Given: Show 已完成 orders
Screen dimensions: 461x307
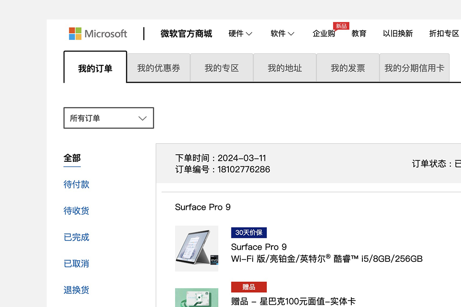Looking at the screenshot, I should [x=76, y=237].
